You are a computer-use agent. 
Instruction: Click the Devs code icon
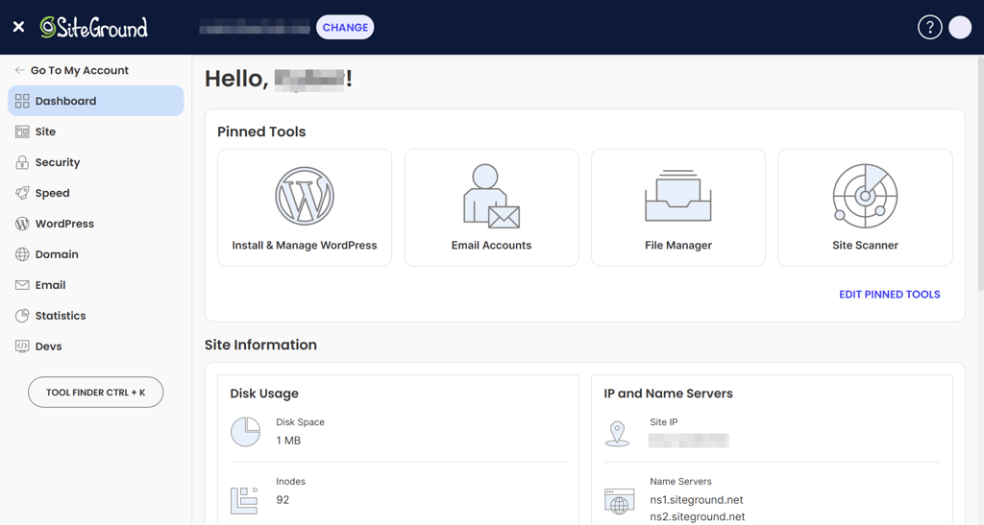coord(22,346)
